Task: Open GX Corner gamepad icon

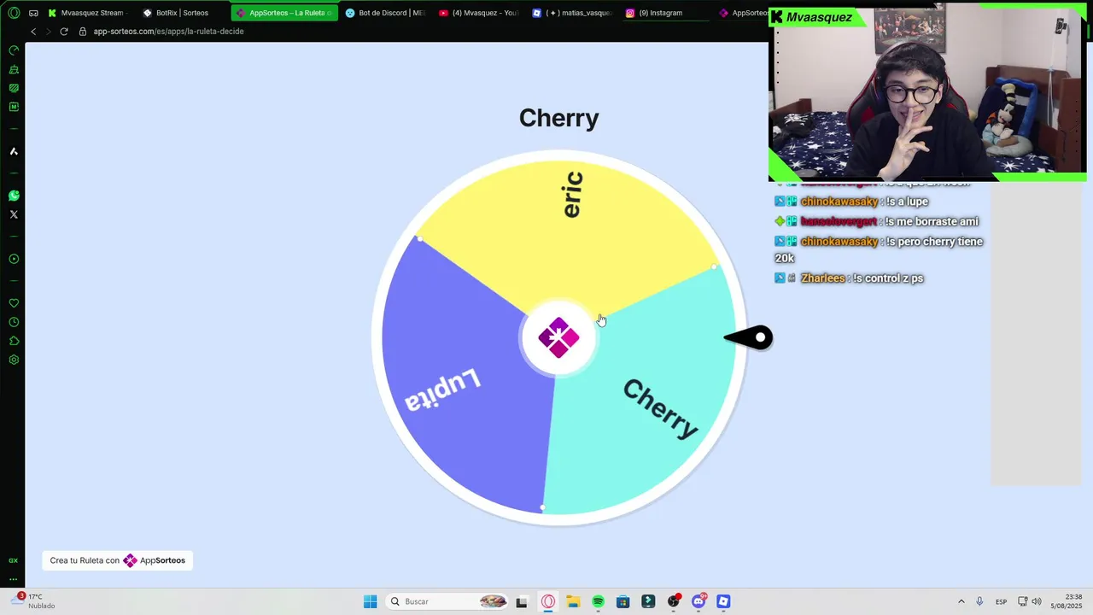Action: (33, 13)
